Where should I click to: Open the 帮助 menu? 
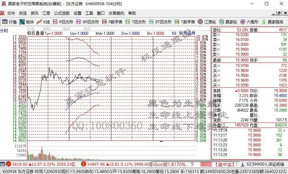132,13
